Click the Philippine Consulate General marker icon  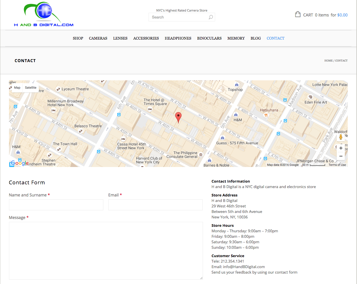(201, 155)
